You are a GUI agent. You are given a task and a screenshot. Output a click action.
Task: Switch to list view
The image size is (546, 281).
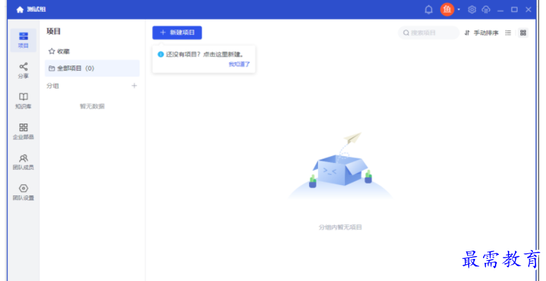pyautogui.click(x=508, y=32)
